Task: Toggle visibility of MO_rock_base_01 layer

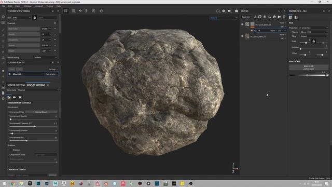Action: (x=242, y=36)
